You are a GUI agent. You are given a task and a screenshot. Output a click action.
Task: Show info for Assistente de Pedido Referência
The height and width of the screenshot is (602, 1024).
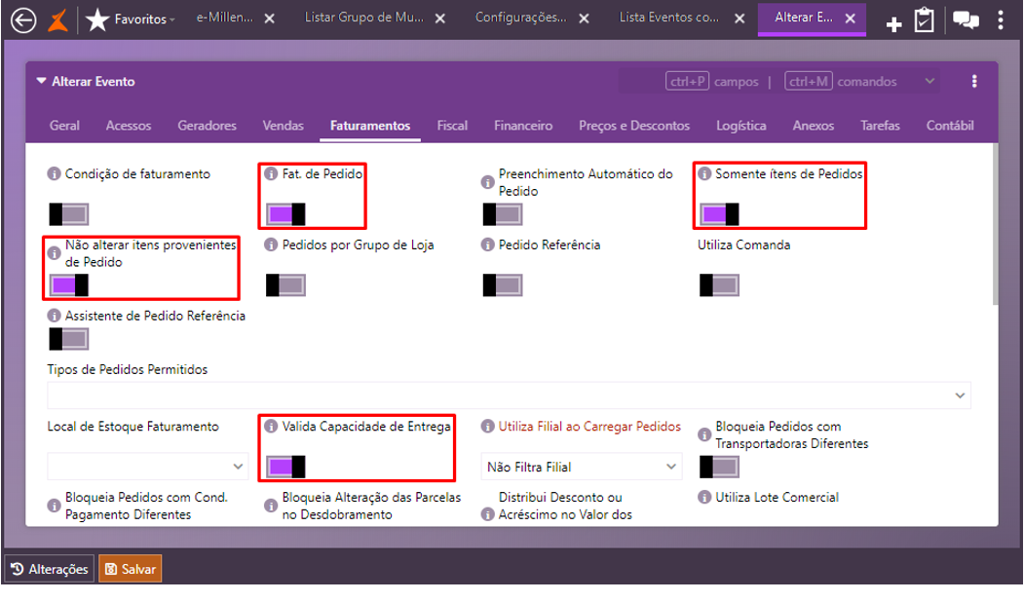tap(55, 316)
